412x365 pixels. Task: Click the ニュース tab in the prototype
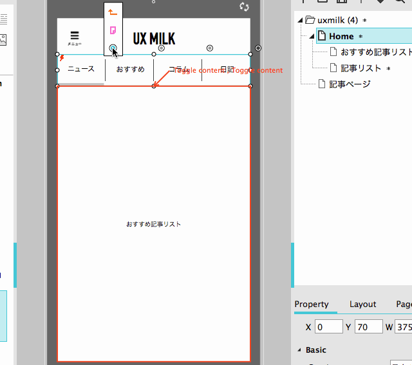point(81,69)
